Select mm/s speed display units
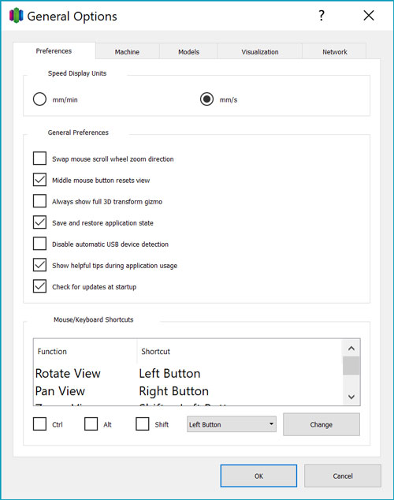Image resolution: width=394 pixels, height=500 pixels. click(206, 99)
